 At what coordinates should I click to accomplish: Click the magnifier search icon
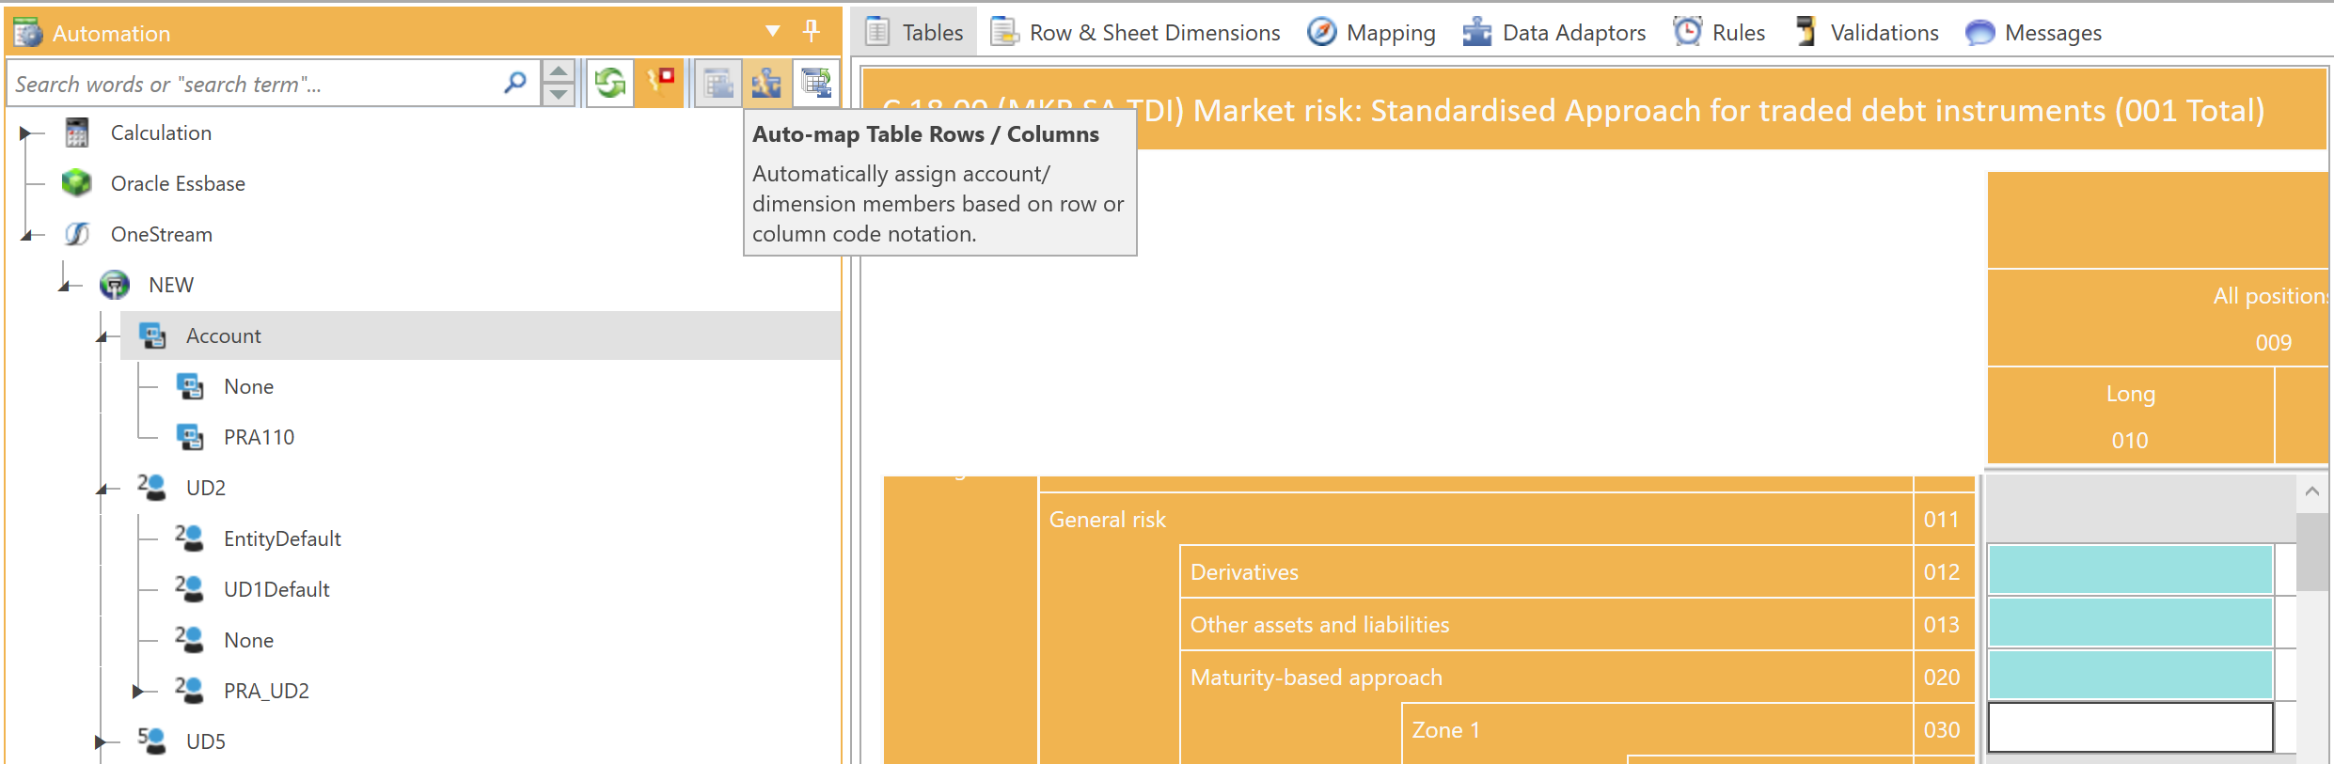click(x=514, y=84)
